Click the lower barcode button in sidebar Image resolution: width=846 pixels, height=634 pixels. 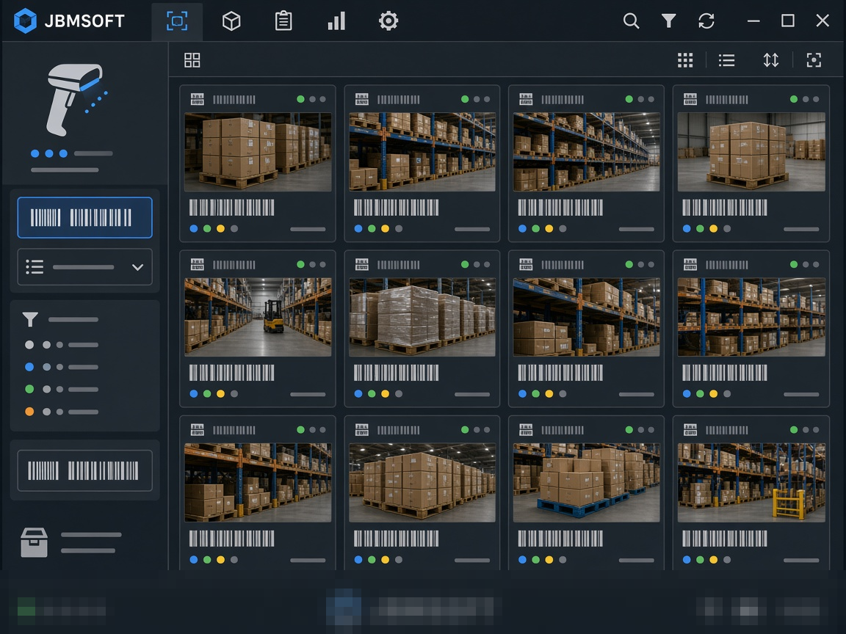[x=84, y=470]
